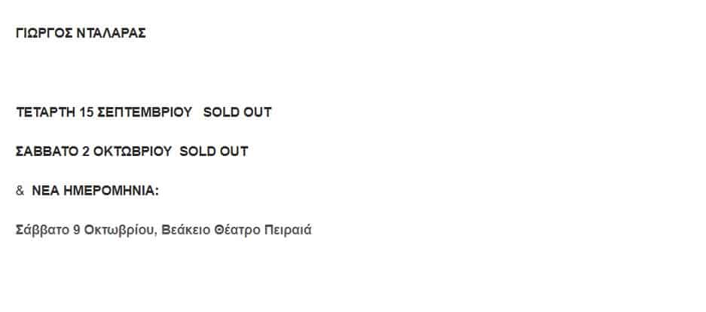This screenshot has height=312, width=706.
Task: Click the word Βεάκειο
Action: 186,230
